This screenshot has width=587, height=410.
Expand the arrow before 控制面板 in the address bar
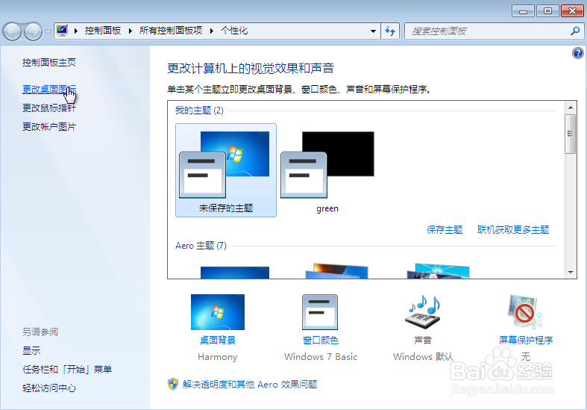click(x=76, y=31)
